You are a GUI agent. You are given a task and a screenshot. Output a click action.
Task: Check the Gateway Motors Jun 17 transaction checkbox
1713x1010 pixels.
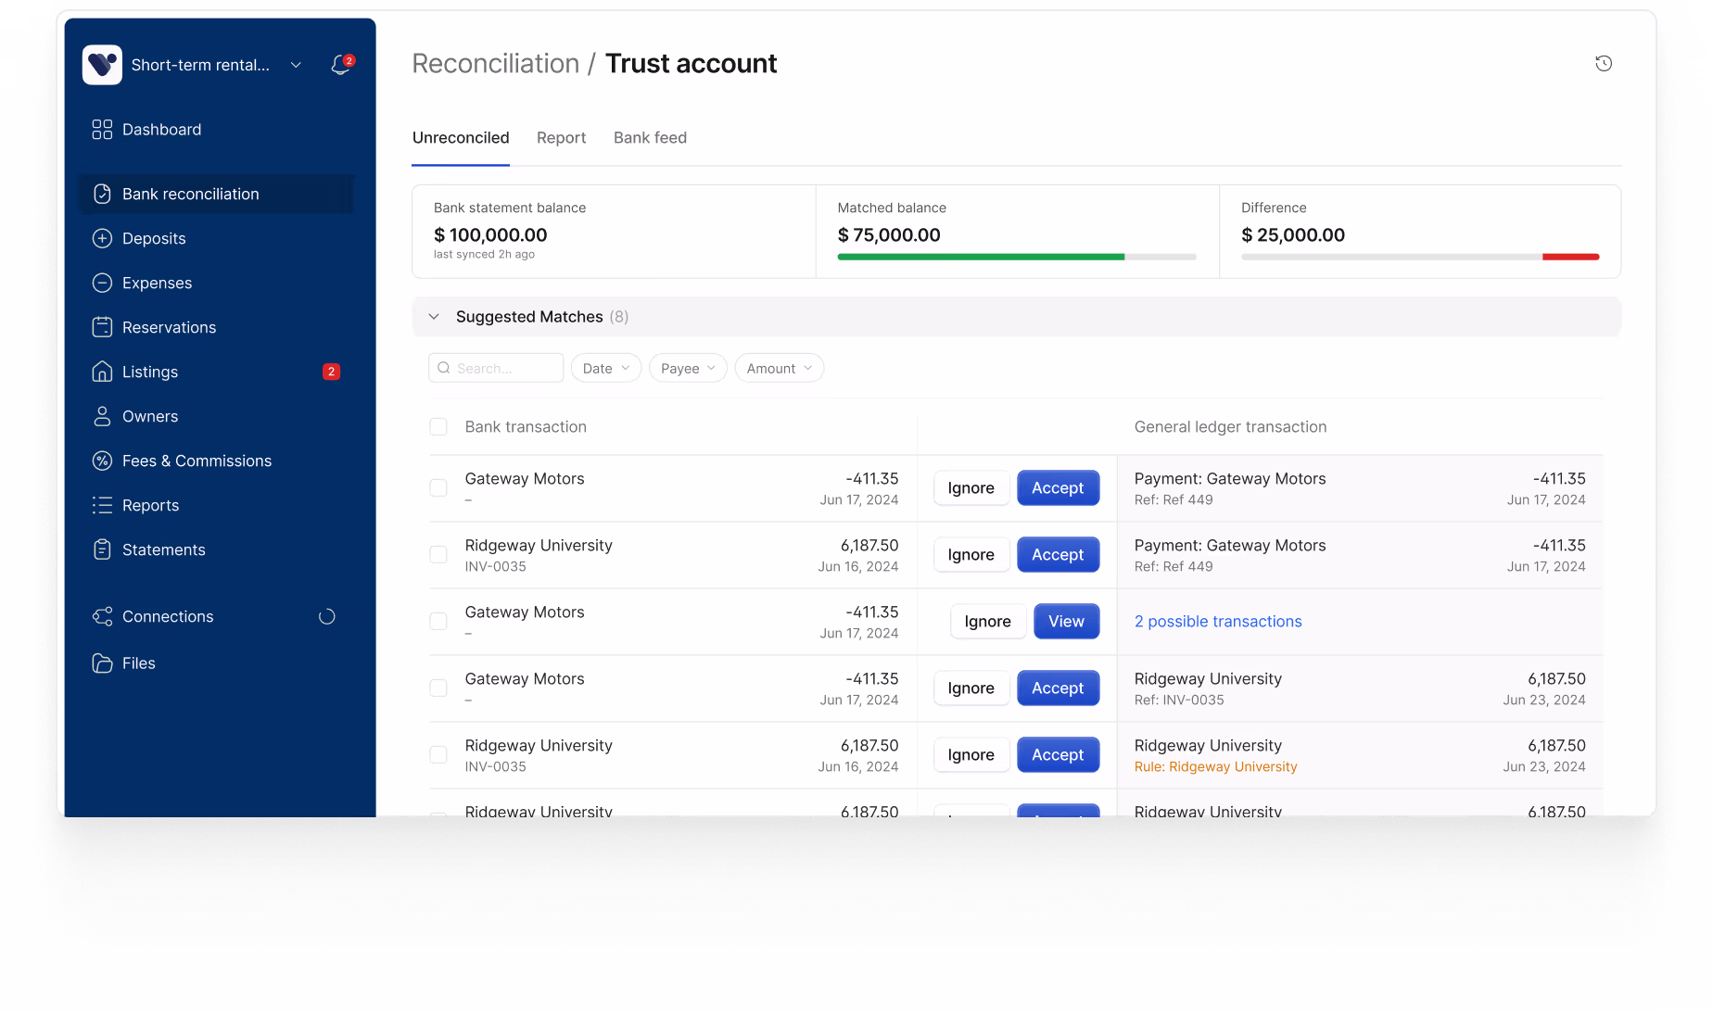tap(438, 486)
